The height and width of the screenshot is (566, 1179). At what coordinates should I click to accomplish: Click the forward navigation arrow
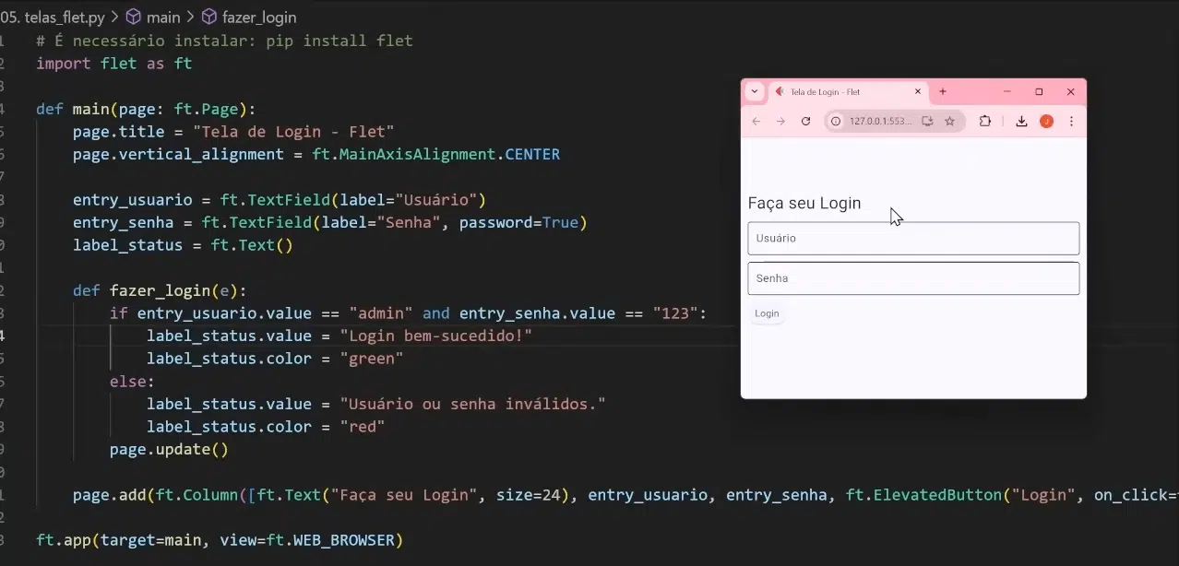(780, 121)
